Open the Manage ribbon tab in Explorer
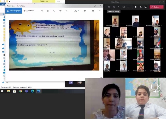166x119 pixels. point(44,1)
